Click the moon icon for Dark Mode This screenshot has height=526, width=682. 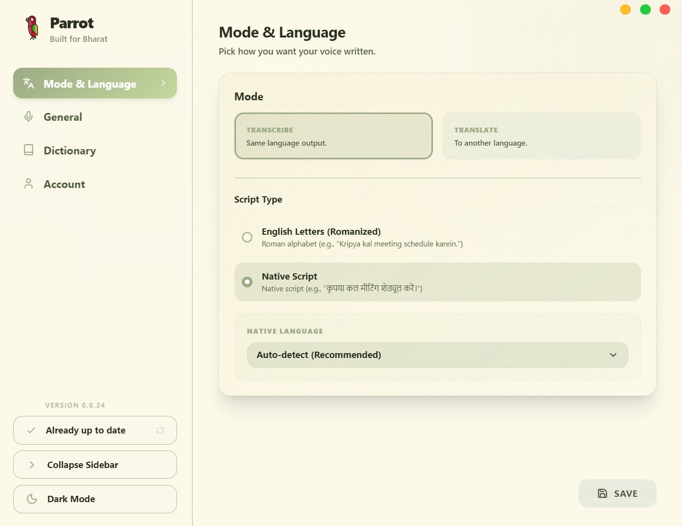click(32, 499)
